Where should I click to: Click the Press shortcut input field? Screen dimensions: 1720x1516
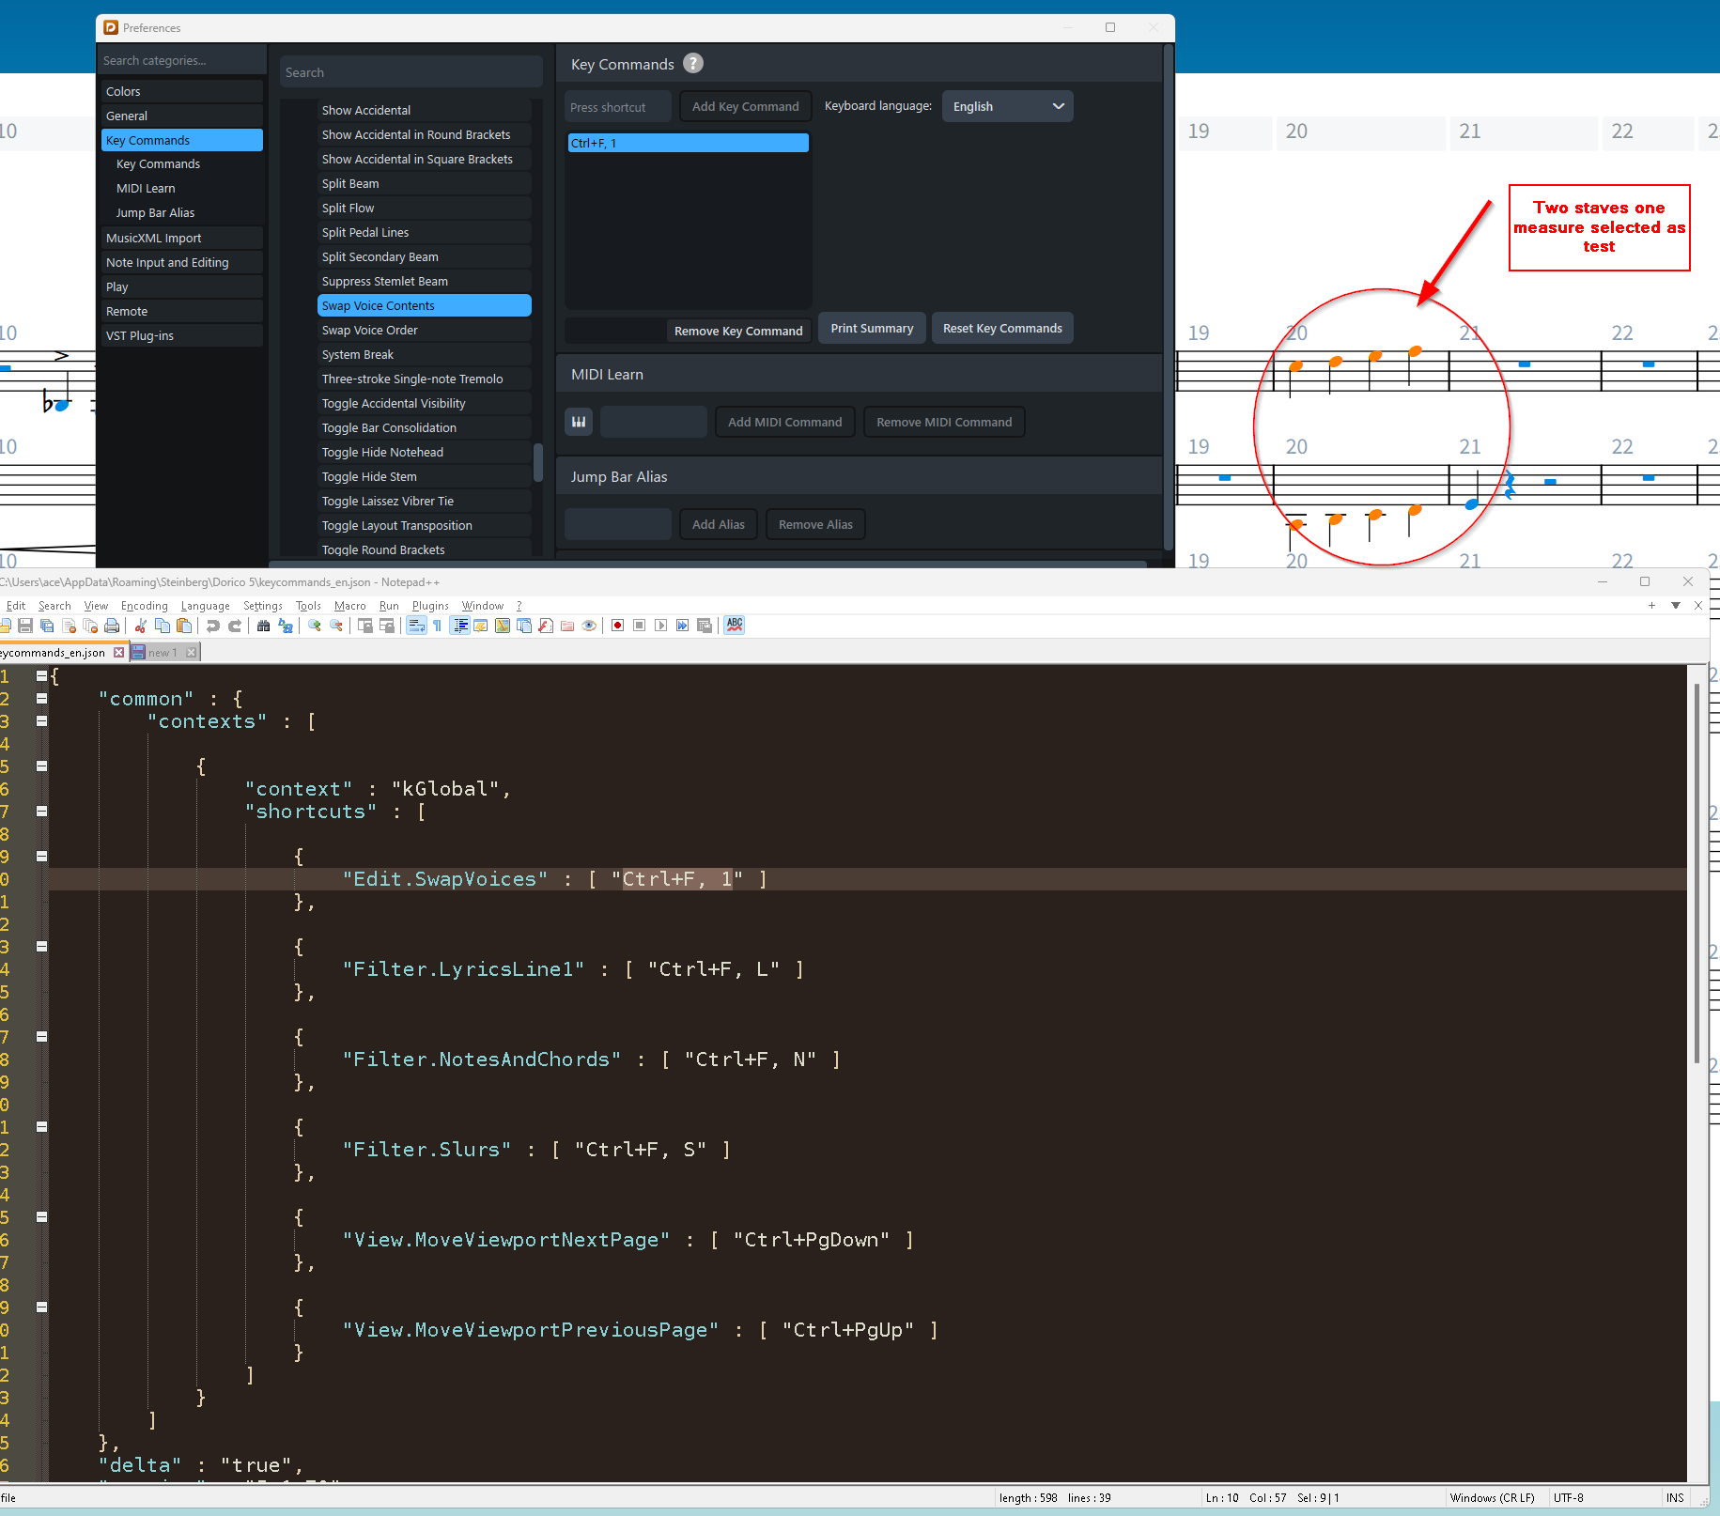click(618, 106)
